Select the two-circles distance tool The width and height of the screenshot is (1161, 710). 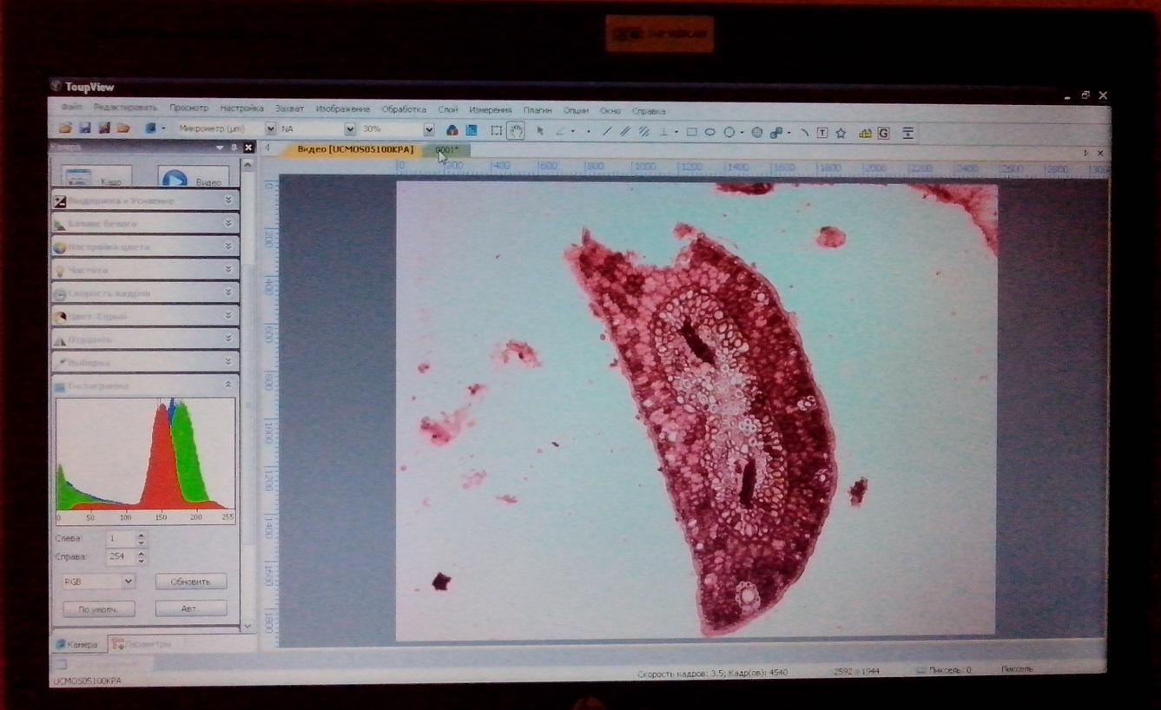(x=776, y=133)
